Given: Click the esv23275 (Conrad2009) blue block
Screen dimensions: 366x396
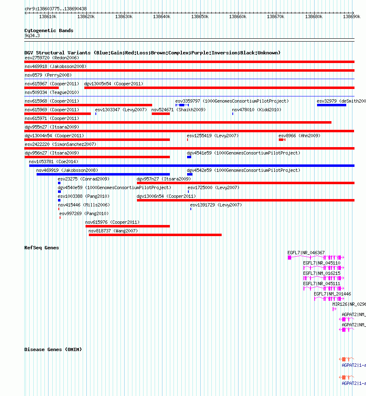Looking at the screenshot, I should coord(59,183).
